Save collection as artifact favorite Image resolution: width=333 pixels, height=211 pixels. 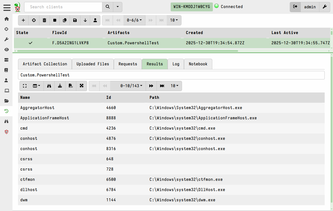75,20
